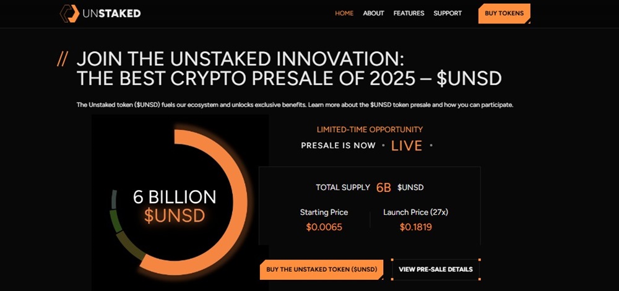Viewport: 619px width, 291px height.
Task: Go to the HOME nav item
Action: (x=344, y=14)
